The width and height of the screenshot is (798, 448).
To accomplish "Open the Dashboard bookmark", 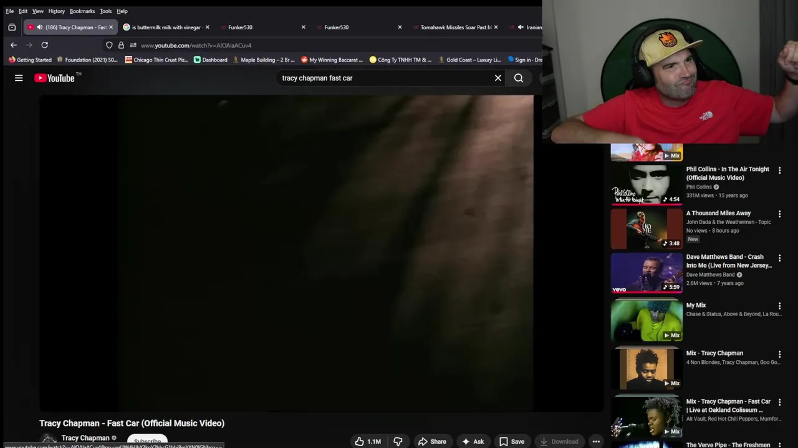I will tap(211, 60).
